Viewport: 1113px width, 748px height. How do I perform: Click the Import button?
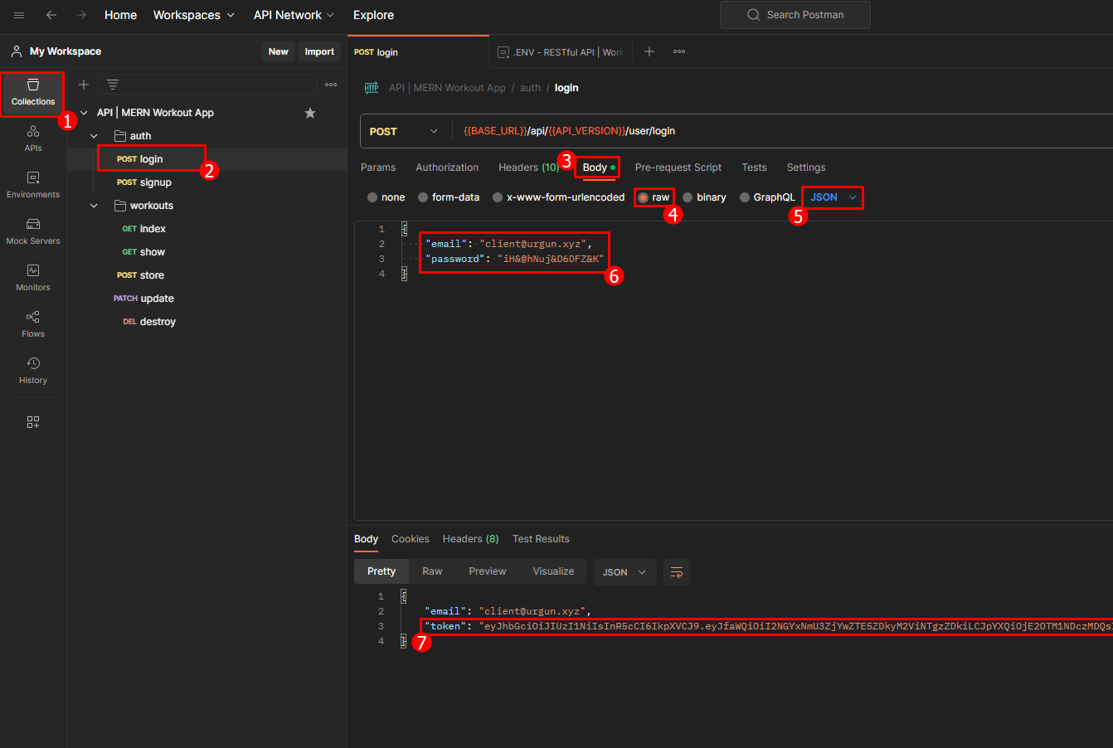(319, 51)
